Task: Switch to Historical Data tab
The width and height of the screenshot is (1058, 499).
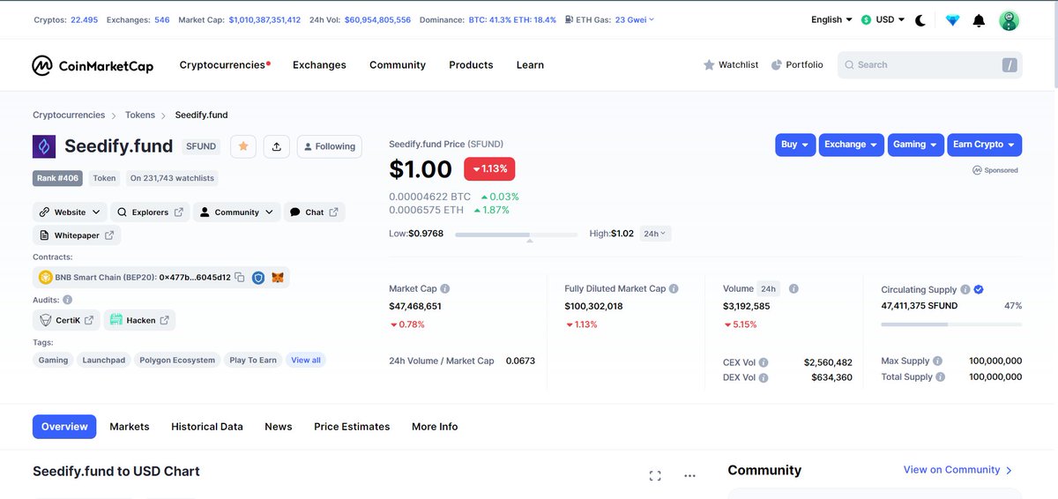Action: [x=207, y=427]
